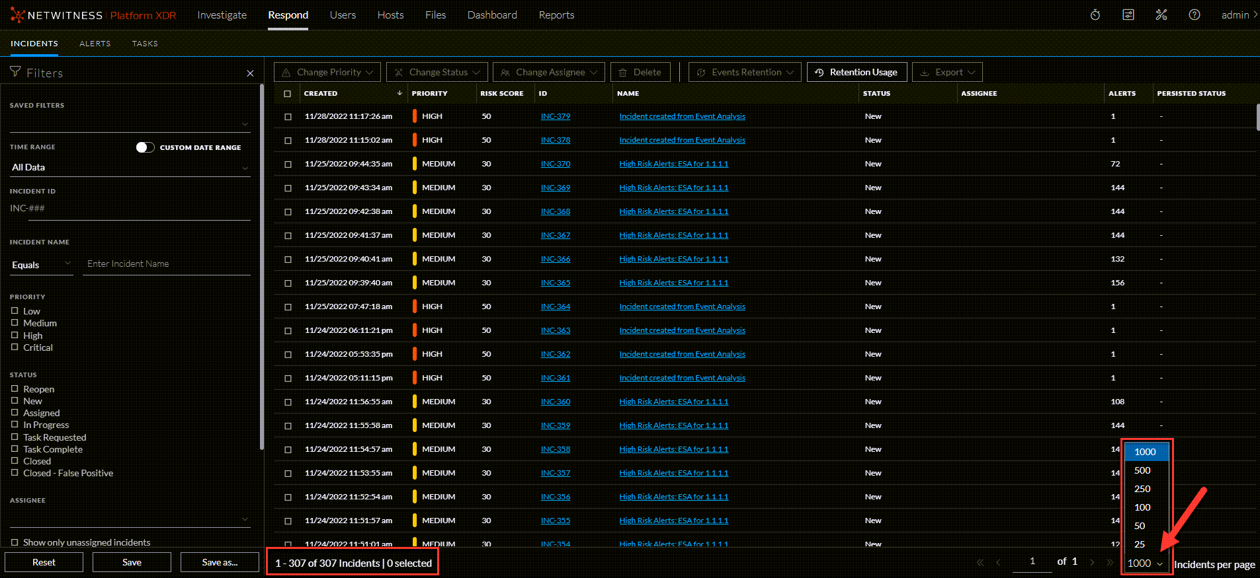Screen dimensions: 1260x578
Task: Enable the In Progress status filter
Action: pos(15,425)
